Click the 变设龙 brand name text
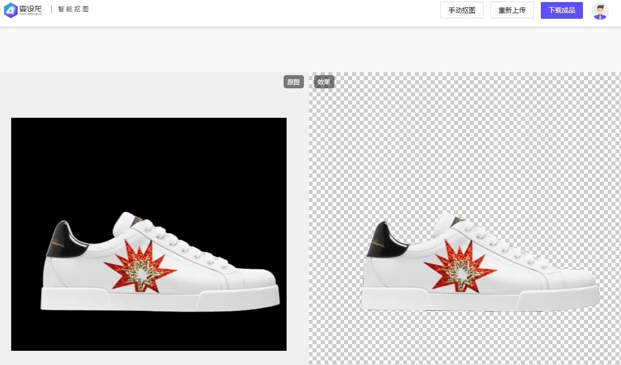Screen dimensions: 621x365 coord(30,9)
